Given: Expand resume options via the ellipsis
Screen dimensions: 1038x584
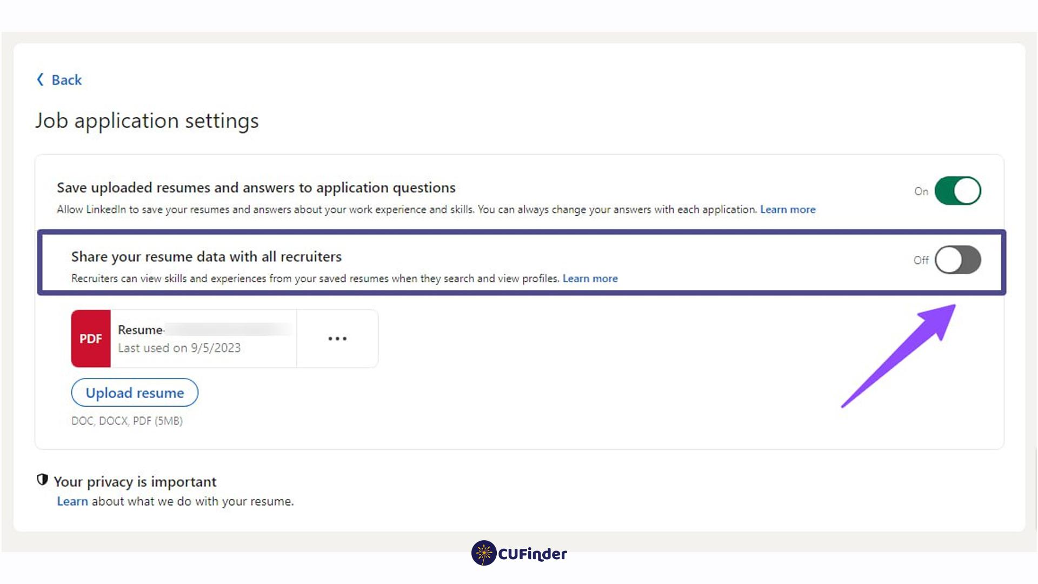Looking at the screenshot, I should coord(337,339).
